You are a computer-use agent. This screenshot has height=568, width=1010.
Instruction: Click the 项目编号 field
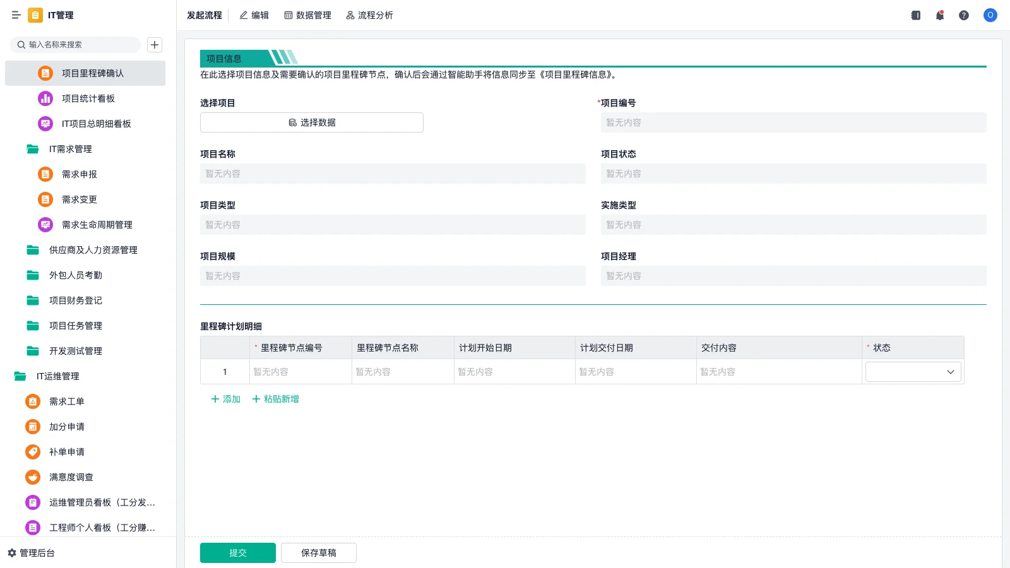click(x=793, y=122)
